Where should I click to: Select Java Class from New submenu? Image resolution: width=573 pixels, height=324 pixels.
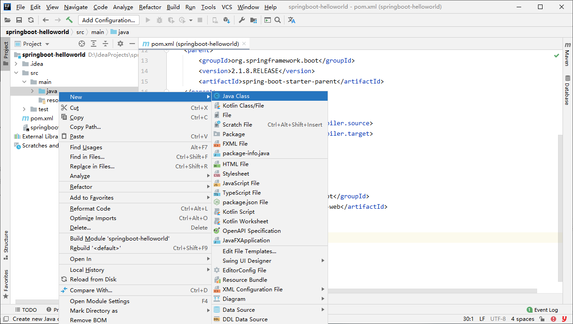pos(236,96)
